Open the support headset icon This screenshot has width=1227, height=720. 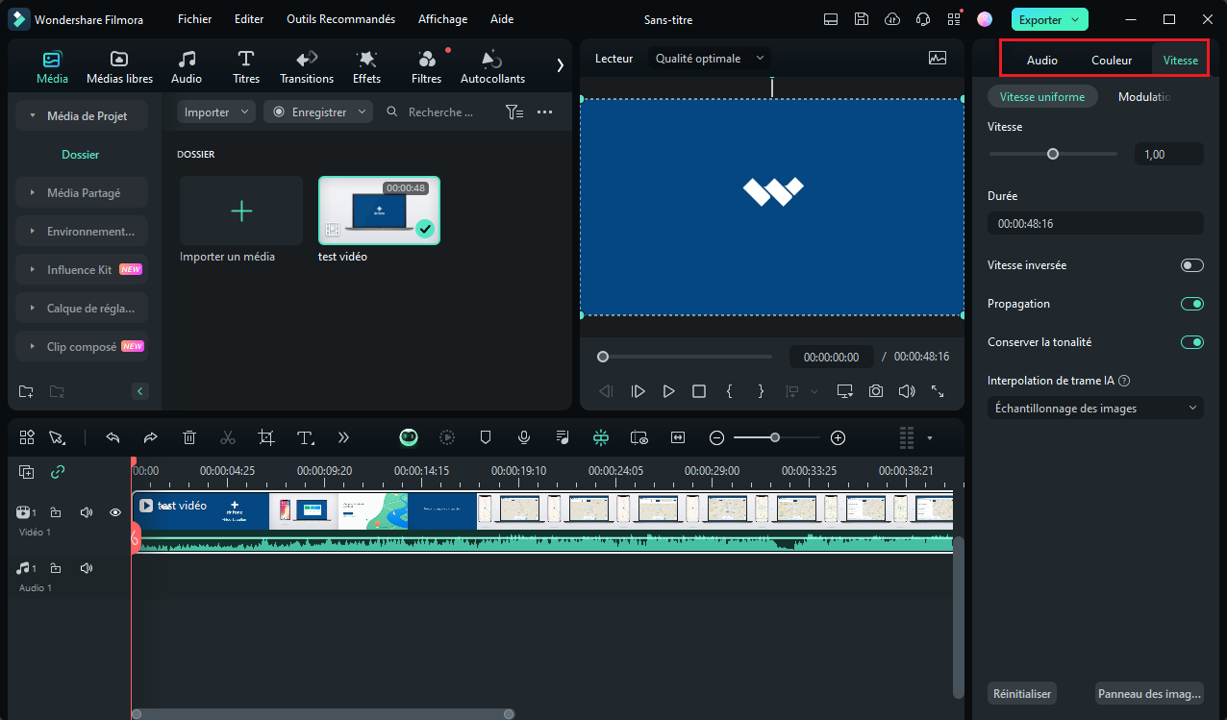(923, 19)
